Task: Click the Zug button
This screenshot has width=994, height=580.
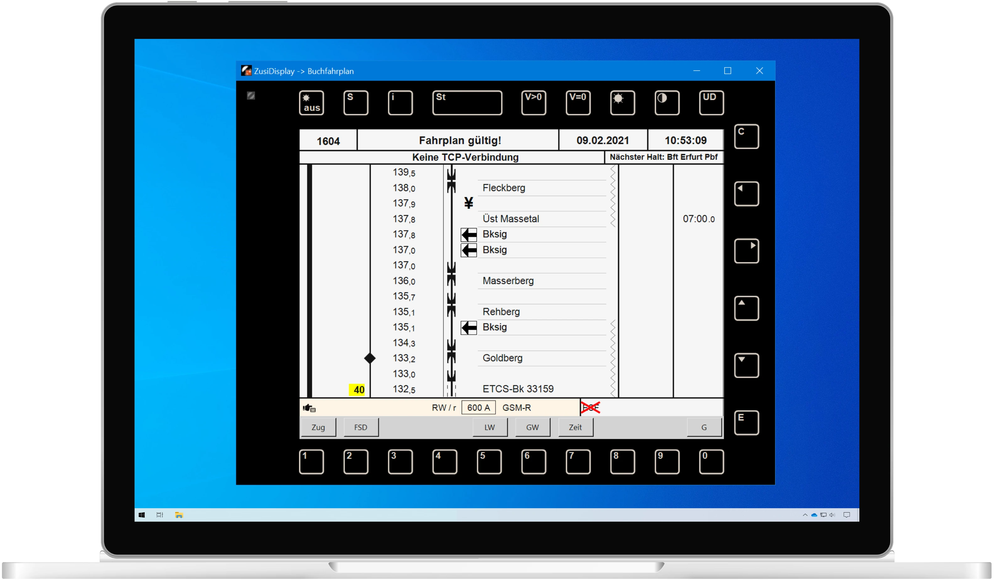Action: click(318, 428)
